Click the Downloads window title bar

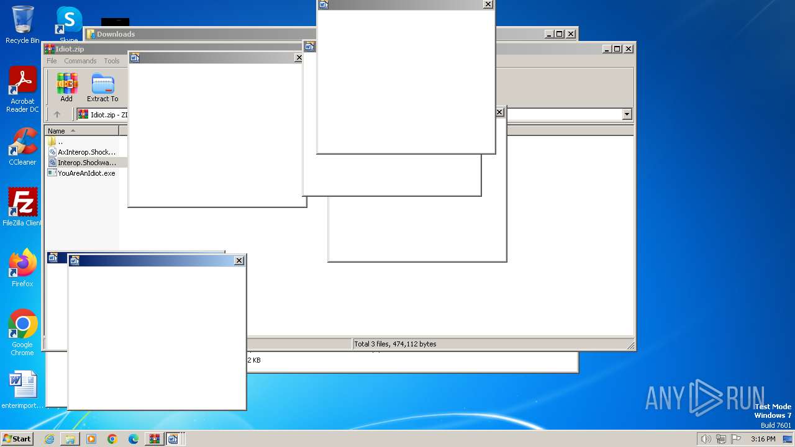click(x=331, y=34)
